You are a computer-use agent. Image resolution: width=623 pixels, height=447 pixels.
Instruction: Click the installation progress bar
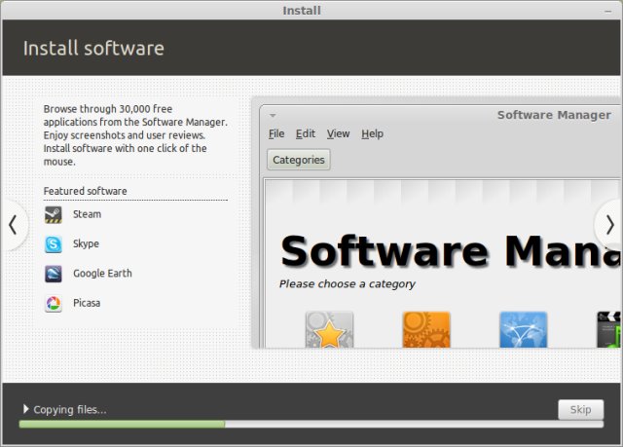[311, 425]
